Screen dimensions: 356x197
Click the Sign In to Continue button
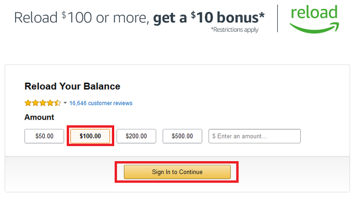[177, 172]
